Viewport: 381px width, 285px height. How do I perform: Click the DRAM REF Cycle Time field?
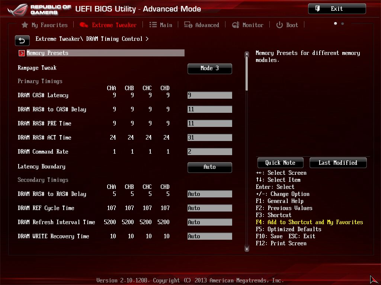(x=210, y=208)
